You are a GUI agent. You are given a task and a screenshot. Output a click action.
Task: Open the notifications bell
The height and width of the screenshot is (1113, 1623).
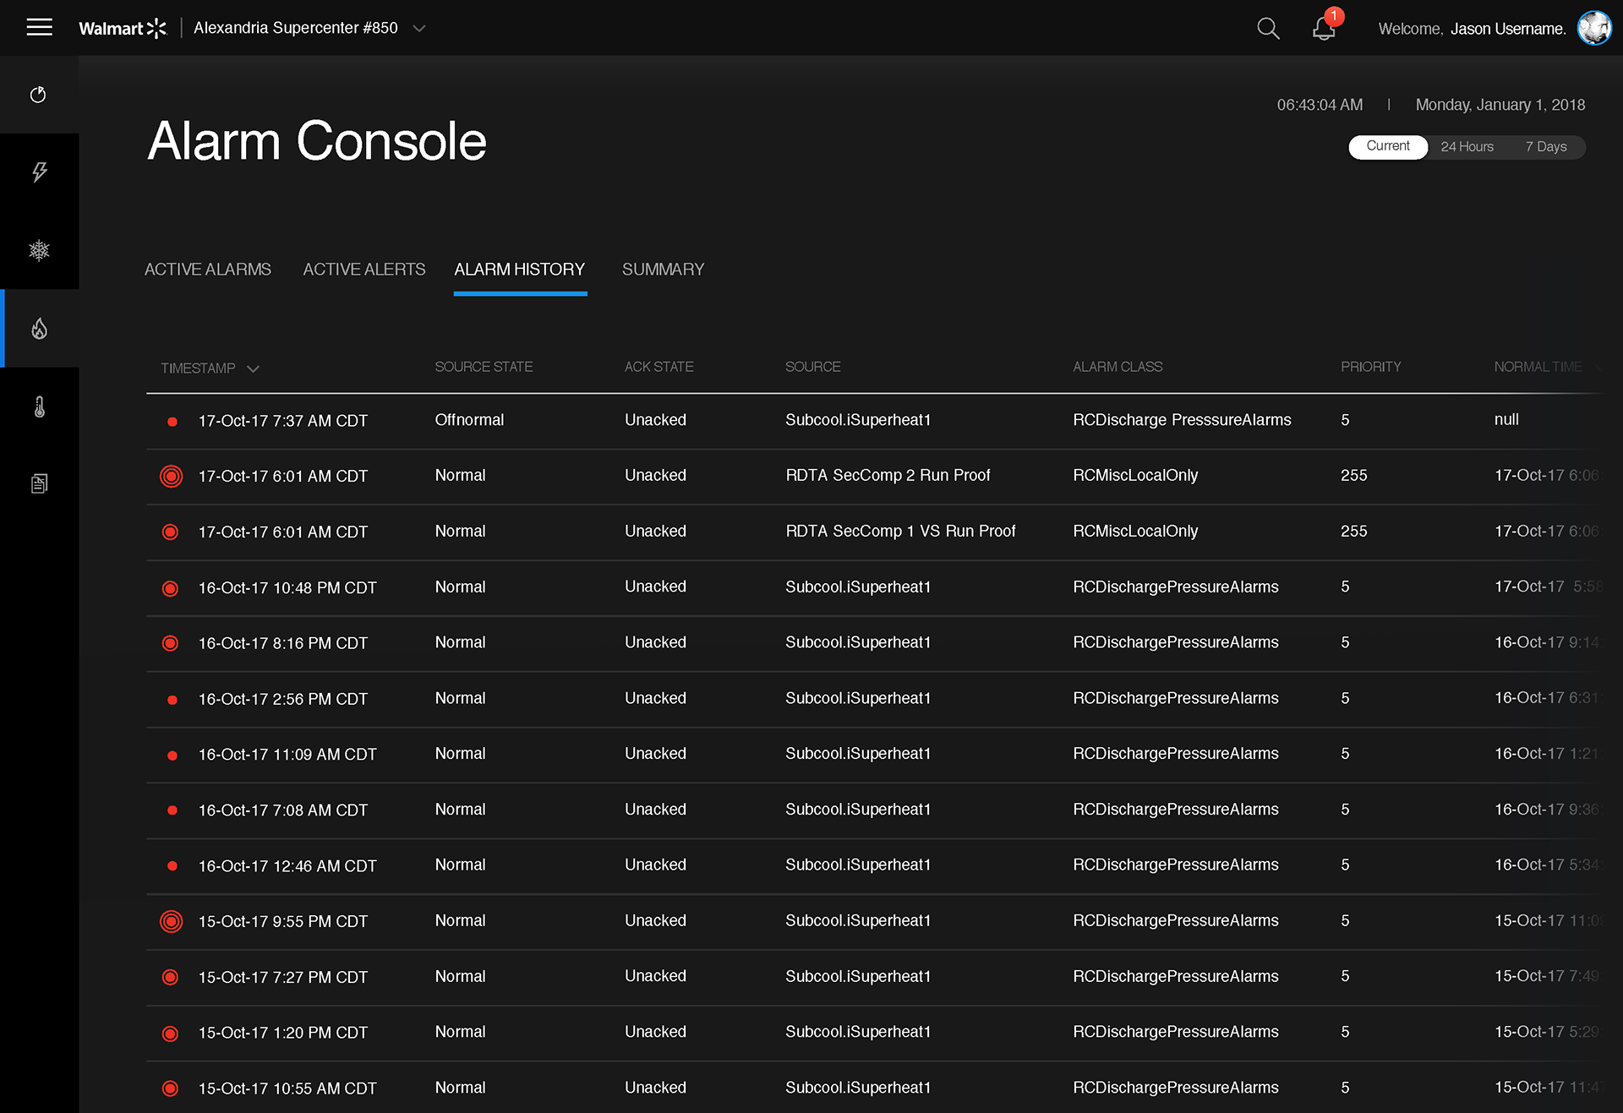(1324, 28)
